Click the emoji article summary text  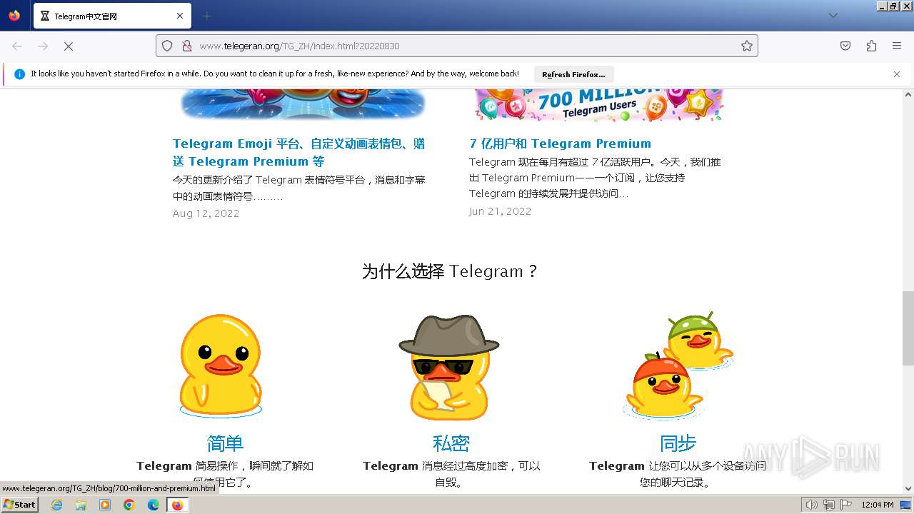(298, 188)
